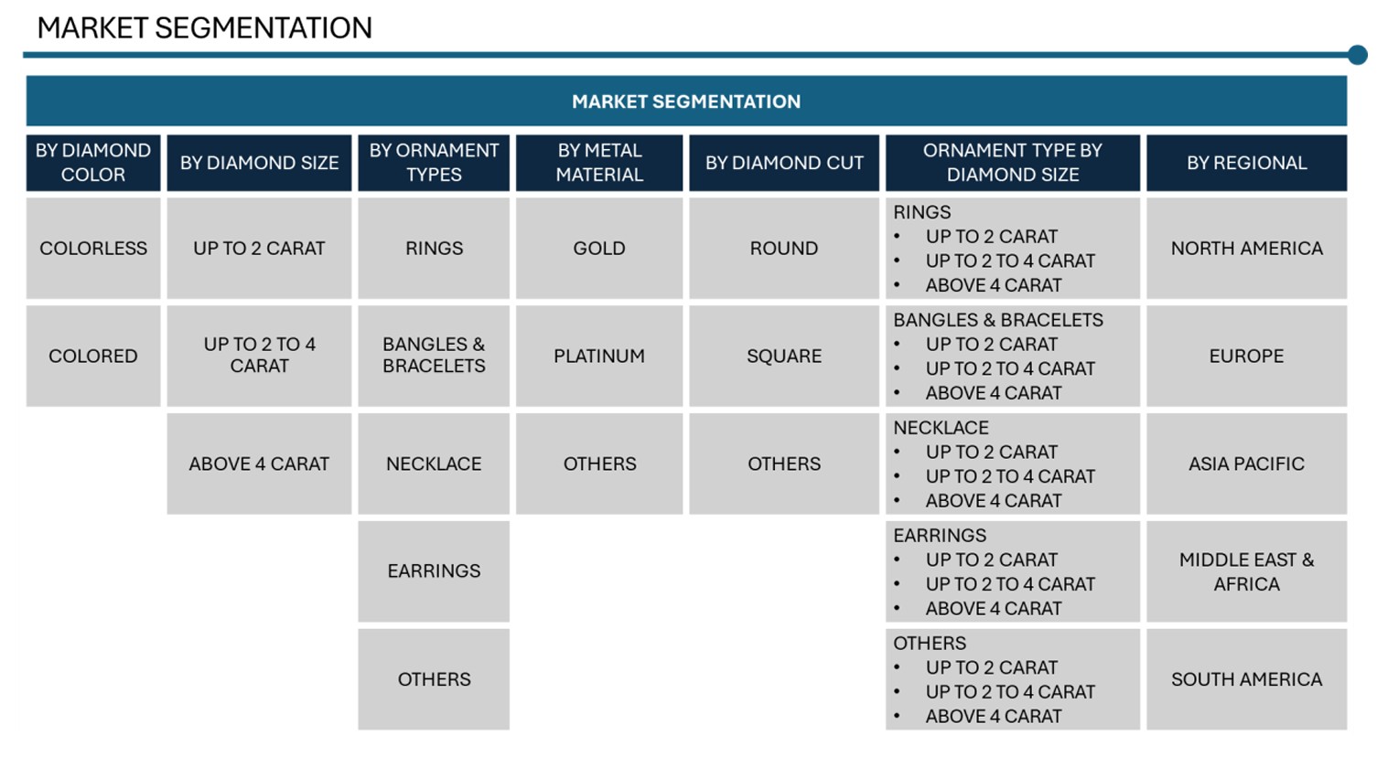The width and height of the screenshot is (1377, 757).
Task: Choose the Round diamond cut cell
Action: 784,249
